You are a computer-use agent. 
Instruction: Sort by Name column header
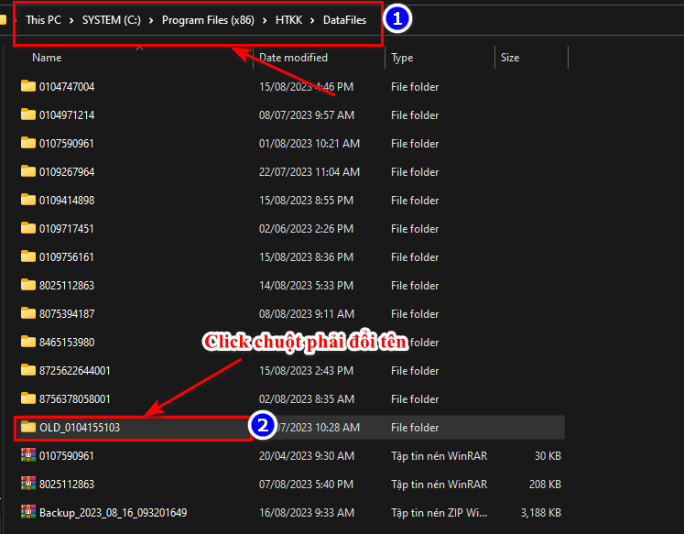(47, 58)
